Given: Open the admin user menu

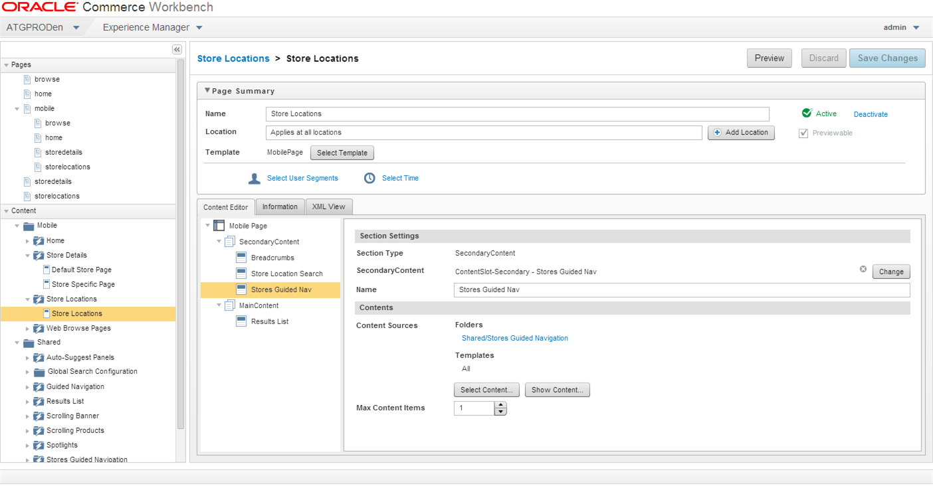Looking at the screenshot, I should pyautogui.click(x=916, y=28).
